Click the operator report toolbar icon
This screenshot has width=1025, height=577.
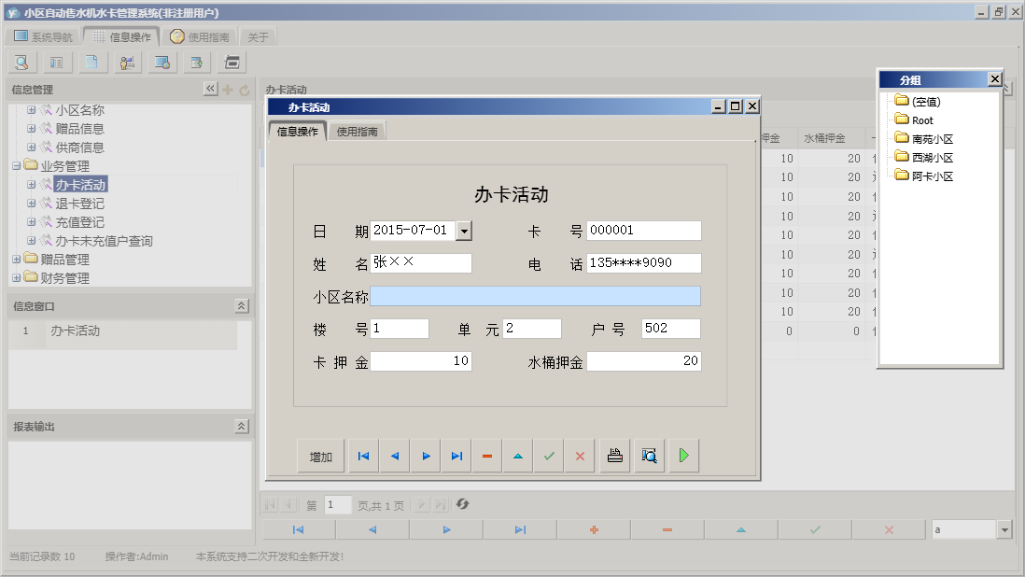pos(127,62)
